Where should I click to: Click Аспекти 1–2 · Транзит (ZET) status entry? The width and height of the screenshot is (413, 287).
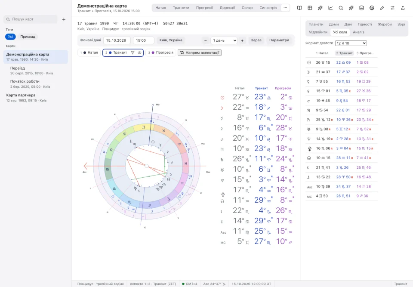[153, 284]
